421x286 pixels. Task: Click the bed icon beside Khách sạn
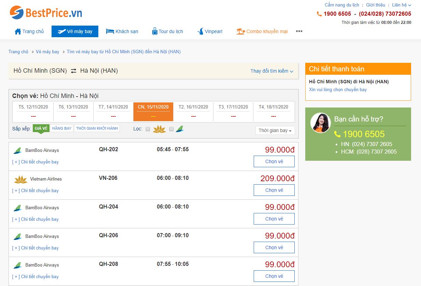(110, 31)
